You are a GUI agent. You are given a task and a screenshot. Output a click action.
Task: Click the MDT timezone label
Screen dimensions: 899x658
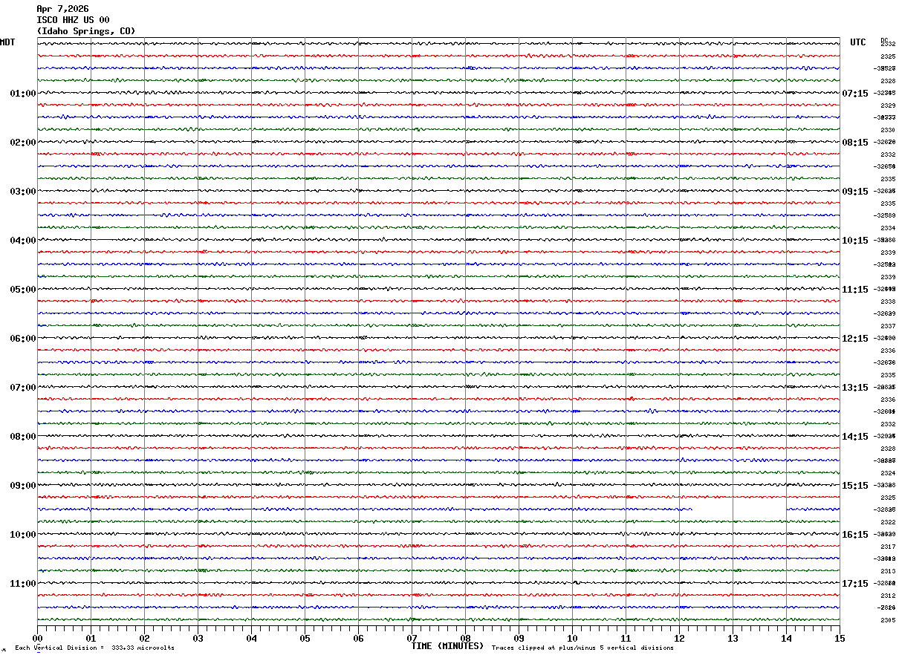coord(7,42)
